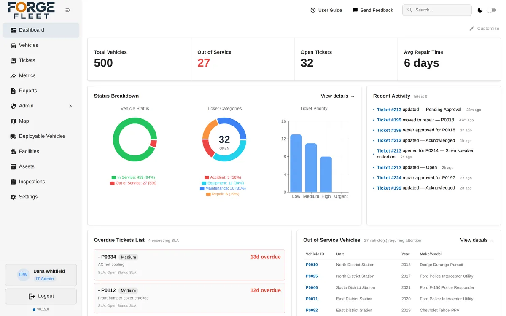Click the Settings gear icon

click(x=13, y=197)
